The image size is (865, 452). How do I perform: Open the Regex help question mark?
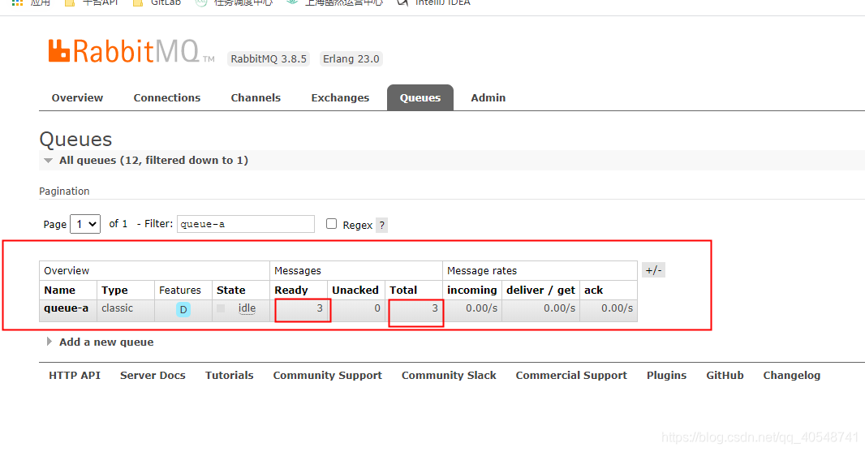tap(381, 225)
